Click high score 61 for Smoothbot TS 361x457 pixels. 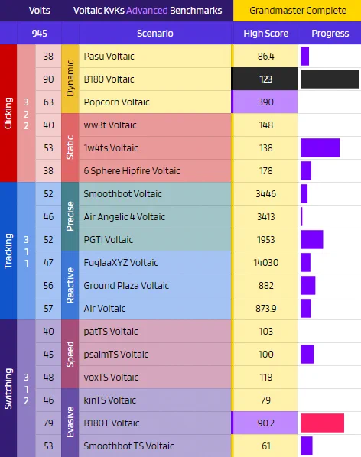click(265, 446)
